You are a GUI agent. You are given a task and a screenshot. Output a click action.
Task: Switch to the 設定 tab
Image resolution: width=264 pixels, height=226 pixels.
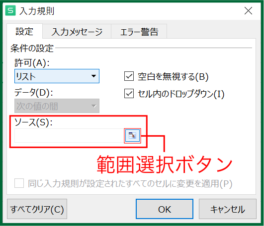pos(24,31)
